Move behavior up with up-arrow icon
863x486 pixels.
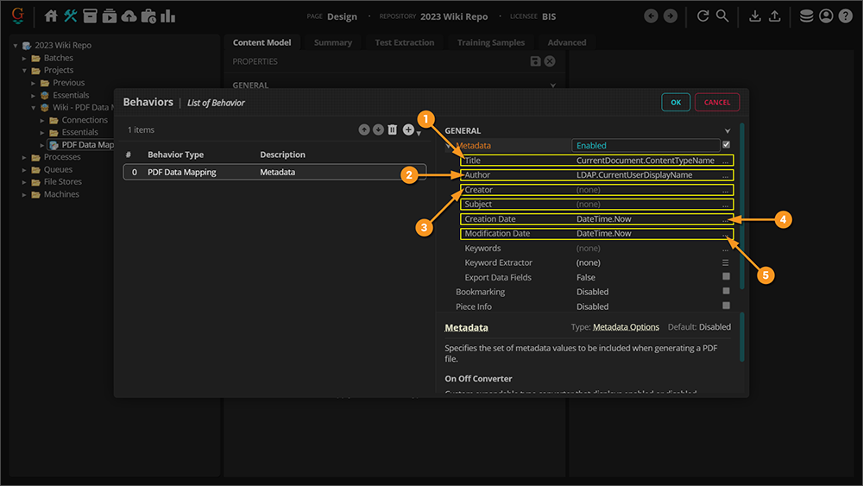tap(364, 129)
